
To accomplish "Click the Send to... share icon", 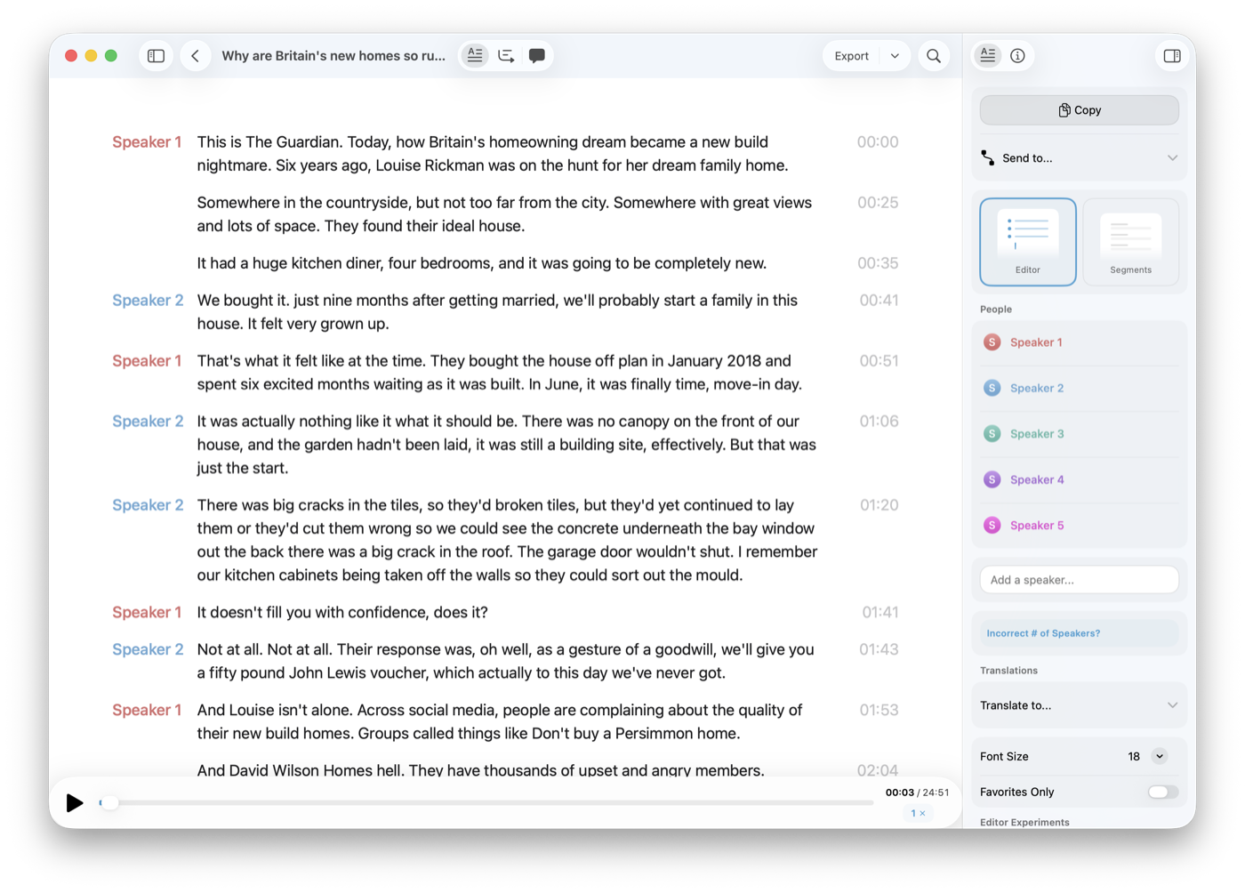I will (988, 157).
